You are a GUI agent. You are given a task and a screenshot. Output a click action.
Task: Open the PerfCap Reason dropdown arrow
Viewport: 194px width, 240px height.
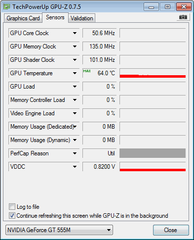pyautogui.click(x=75, y=153)
